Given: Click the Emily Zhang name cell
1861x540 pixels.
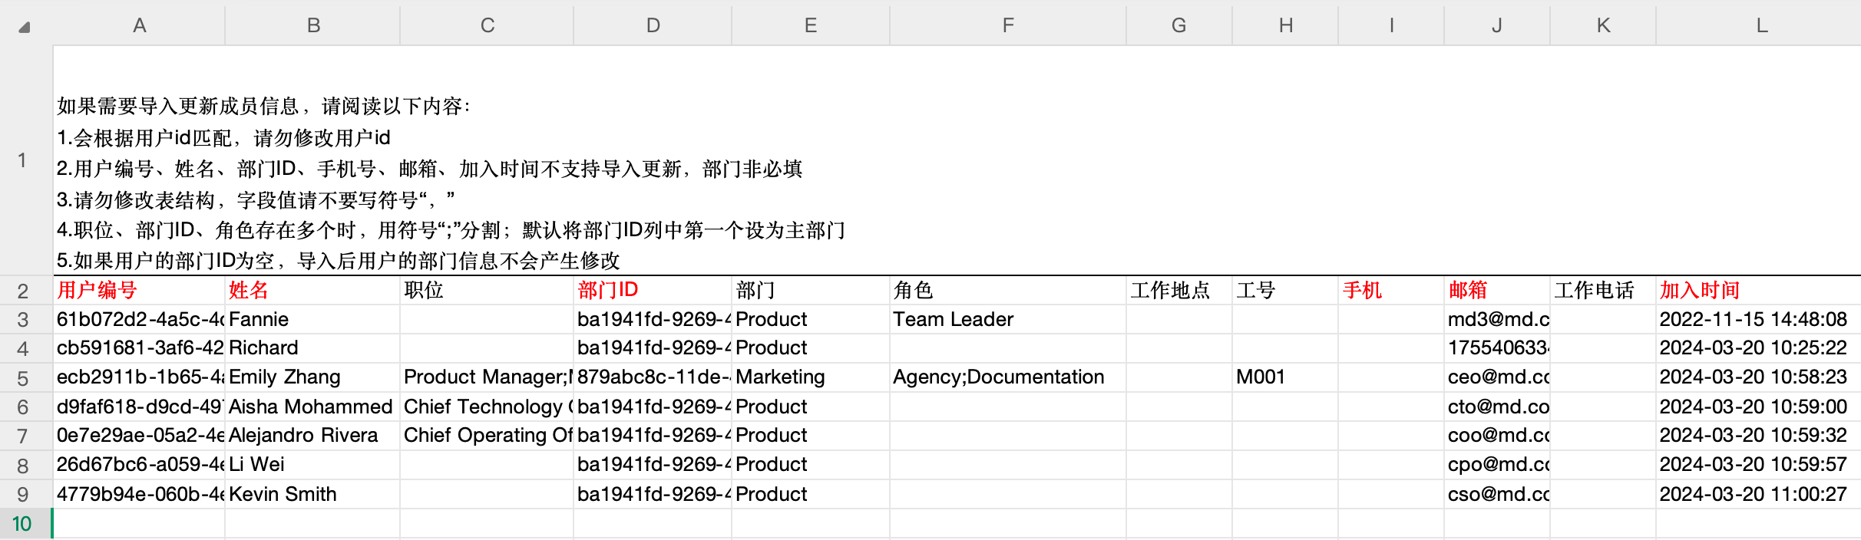Looking at the screenshot, I should coord(312,377).
